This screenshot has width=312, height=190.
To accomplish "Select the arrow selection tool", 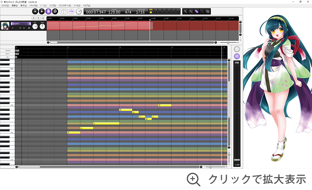I will [x=185, y=11].
